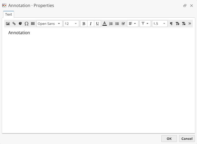Click the insert image icon

8,24
